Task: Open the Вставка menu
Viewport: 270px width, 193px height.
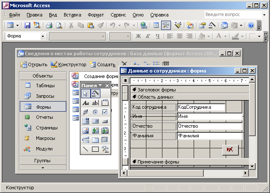Action: coord(72,15)
